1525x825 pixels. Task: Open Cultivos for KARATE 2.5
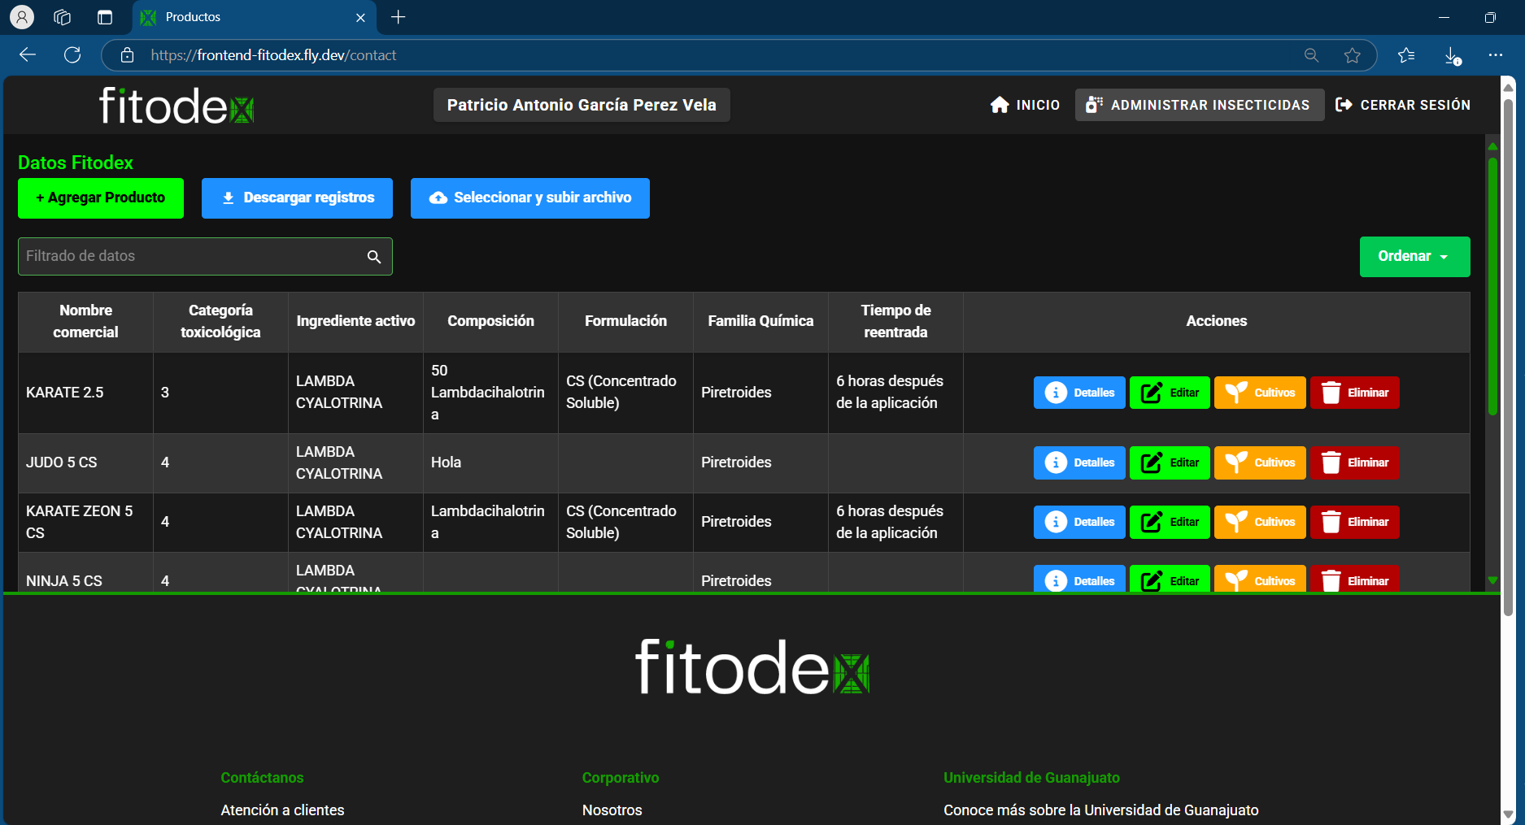tap(1260, 393)
